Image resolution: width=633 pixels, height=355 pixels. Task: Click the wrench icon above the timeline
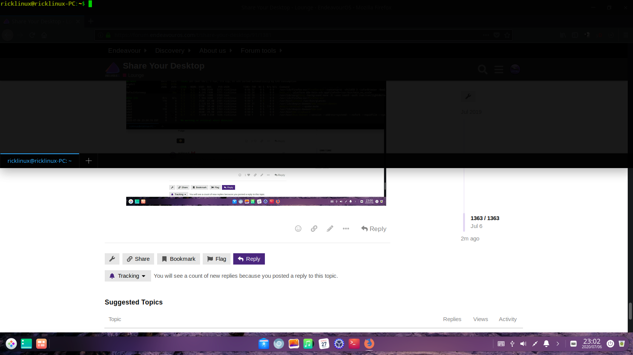(468, 96)
